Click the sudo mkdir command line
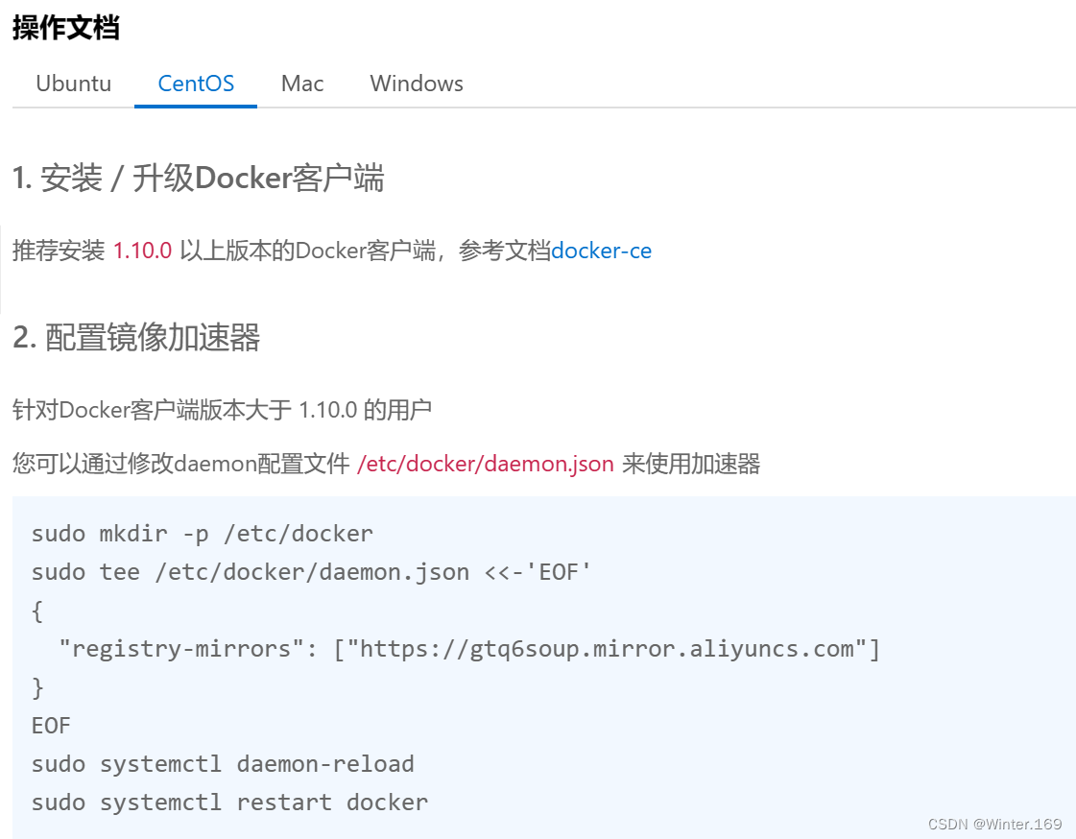1076x839 pixels. 201,533
